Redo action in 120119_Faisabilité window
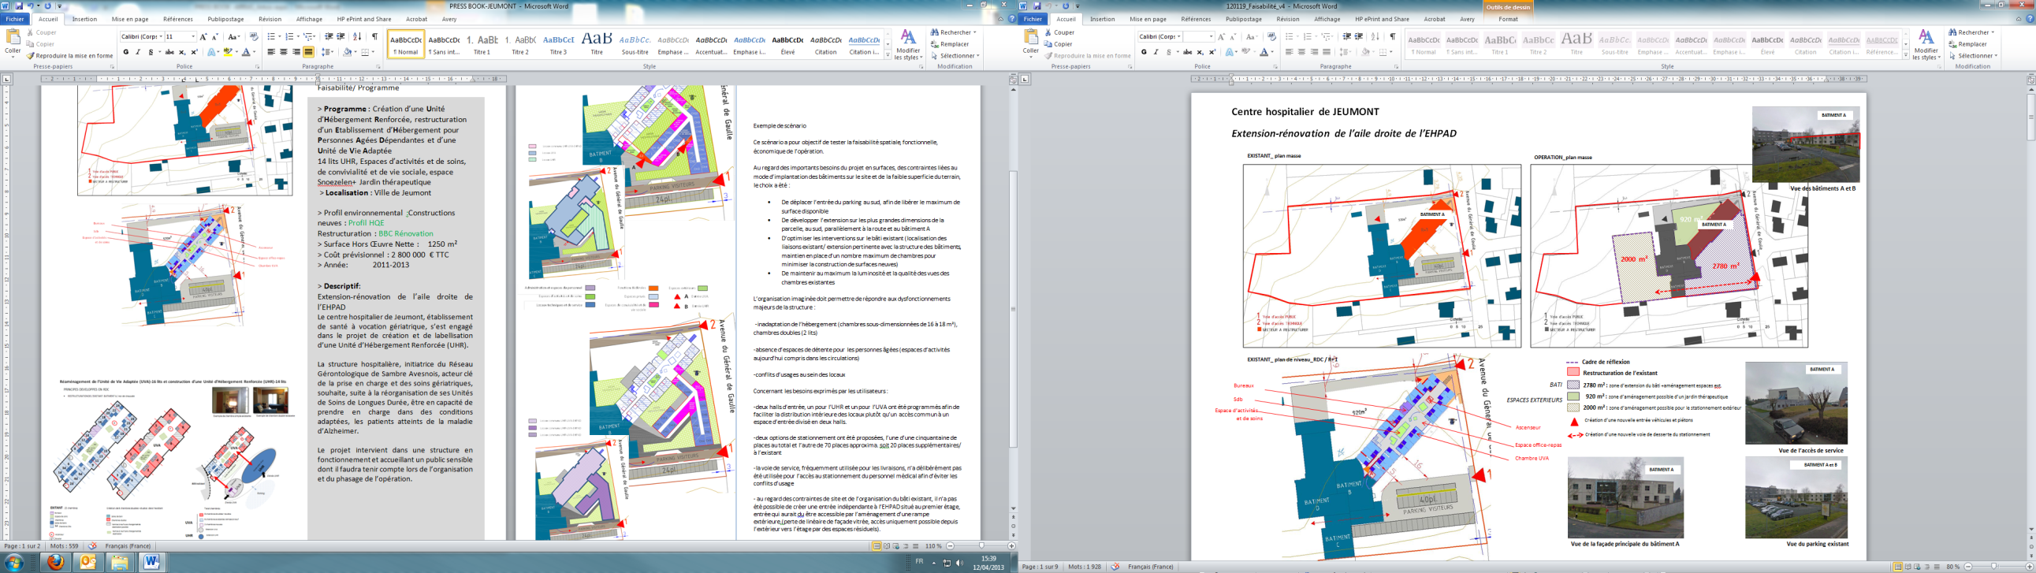2036x573 pixels. [x=1066, y=6]
